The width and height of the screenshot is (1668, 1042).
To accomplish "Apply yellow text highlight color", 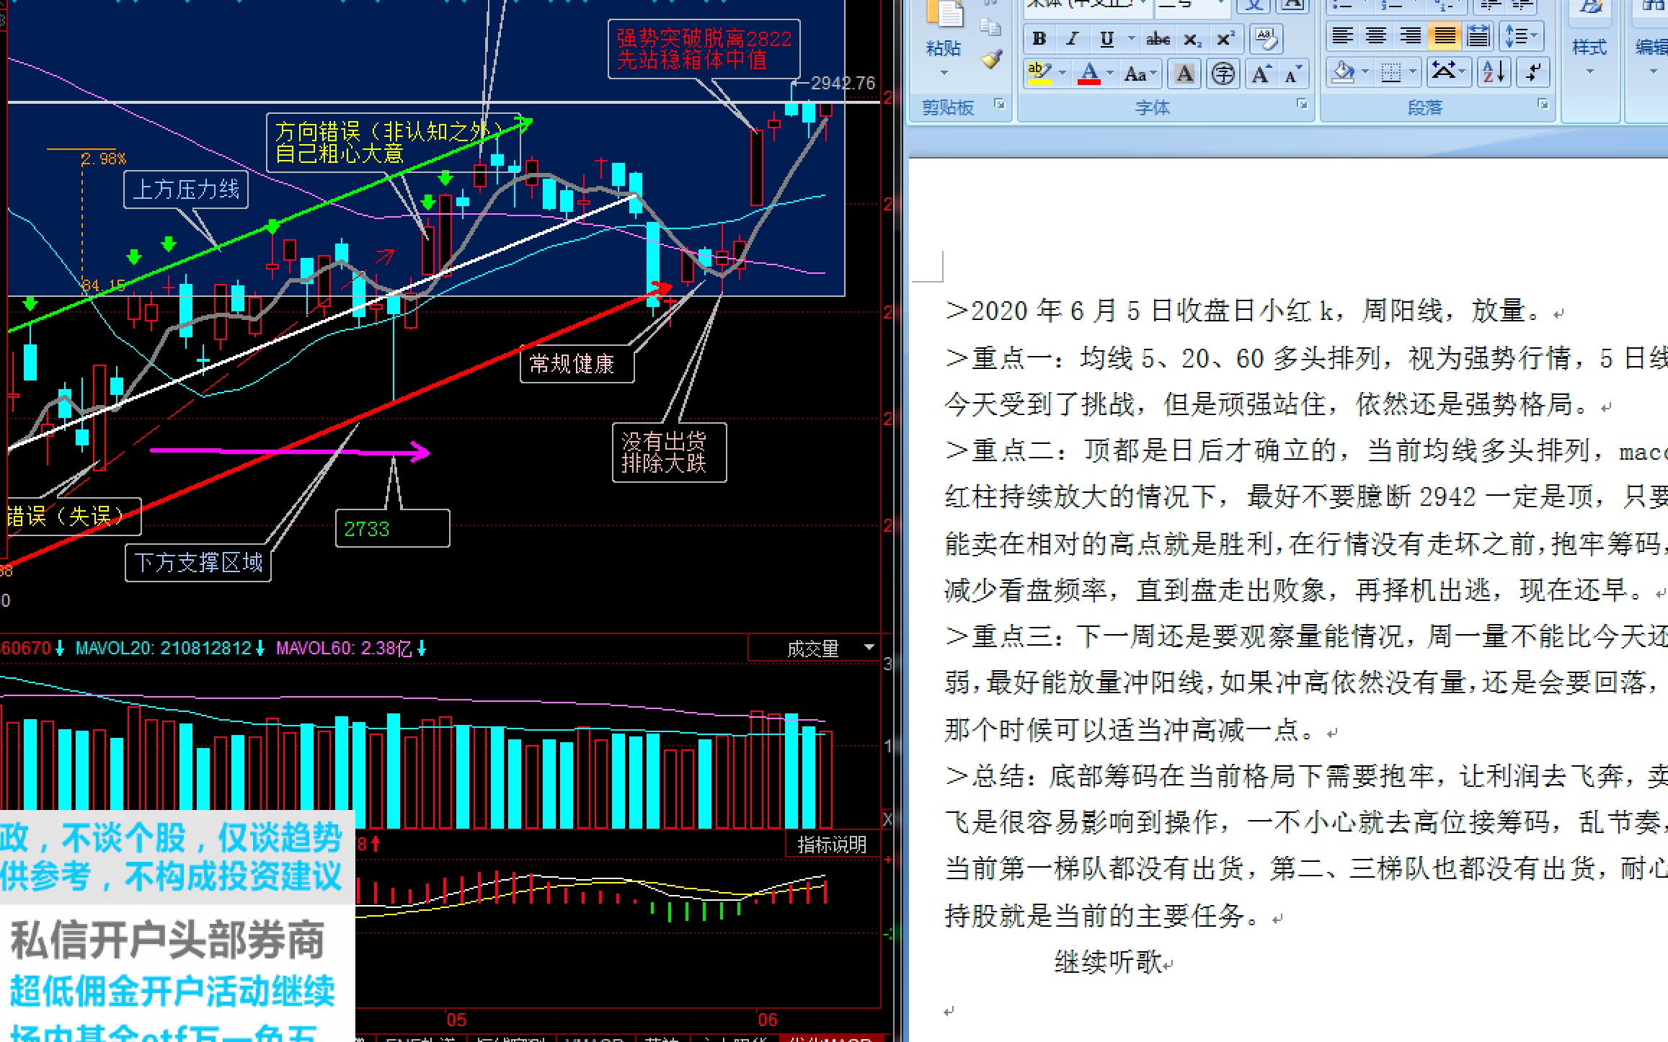I will coord(1039,74).
